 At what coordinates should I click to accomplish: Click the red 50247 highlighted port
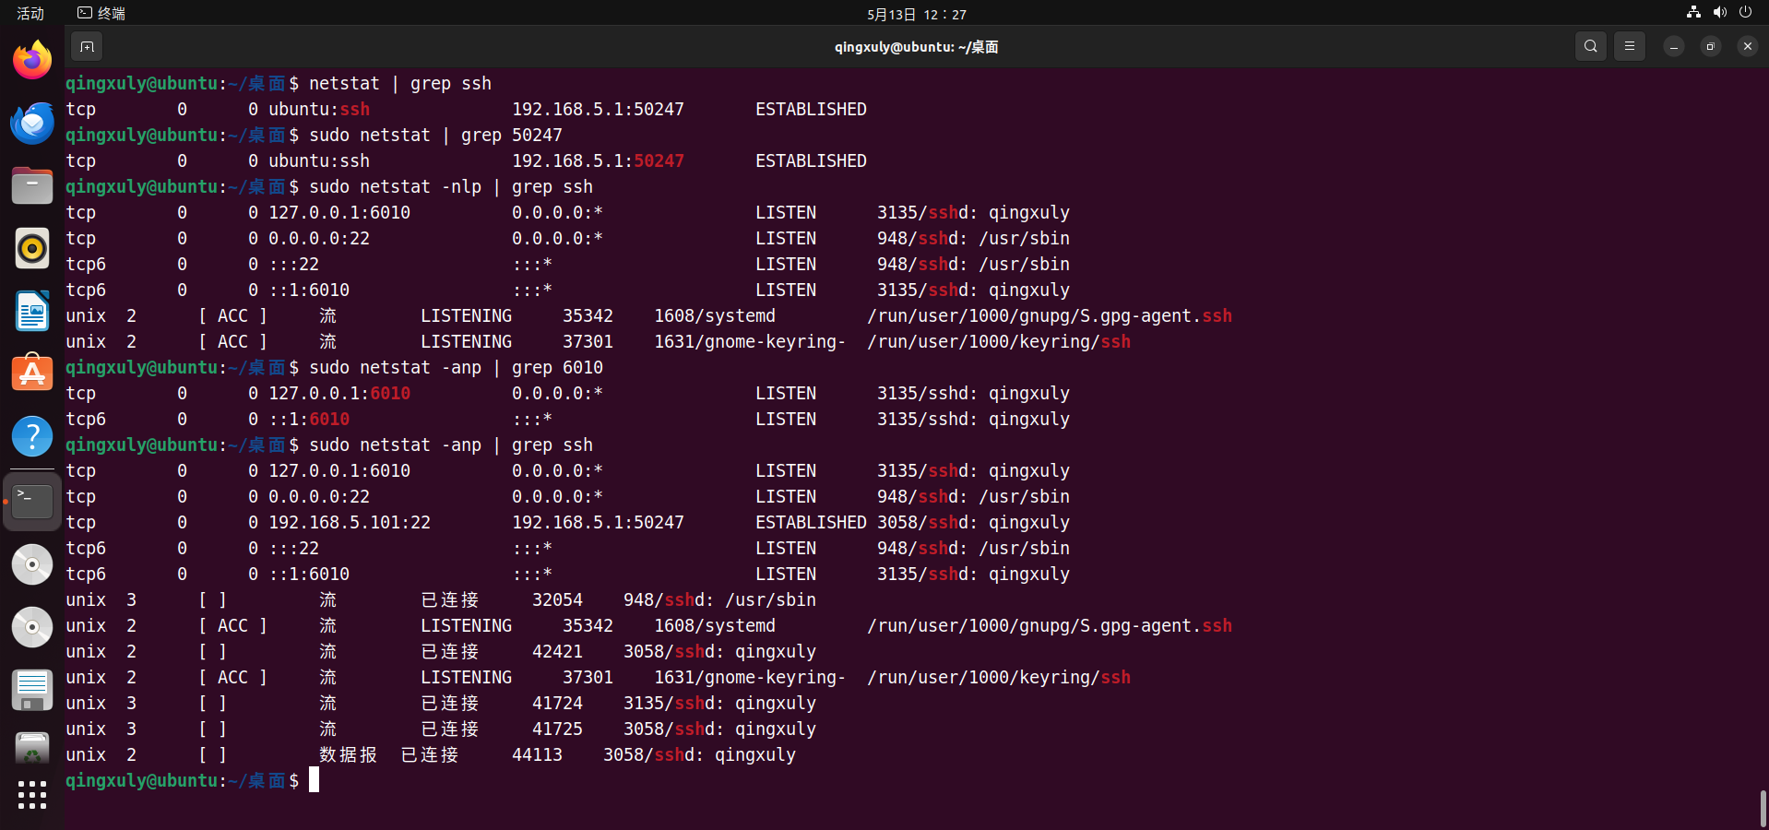pyautogui.click(x=659, y=160)
